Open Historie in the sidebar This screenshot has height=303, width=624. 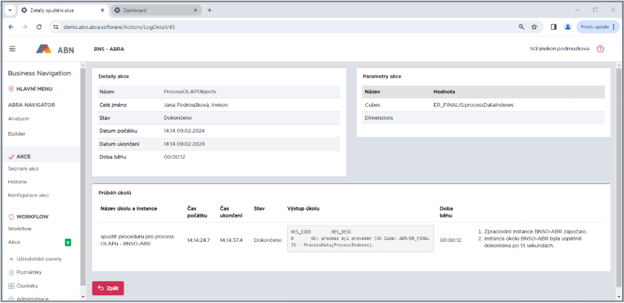(x=17, y=181)
